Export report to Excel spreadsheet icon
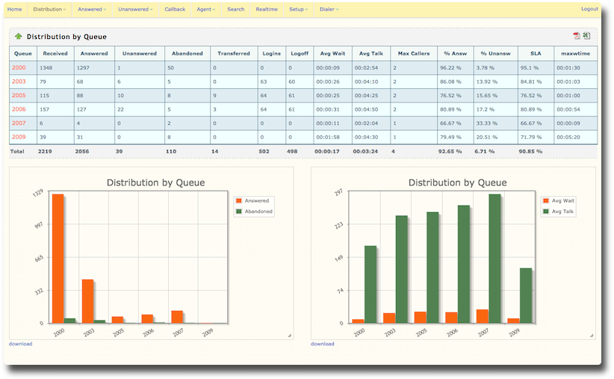Screen dimensions: 614x379 pos(586,36)
